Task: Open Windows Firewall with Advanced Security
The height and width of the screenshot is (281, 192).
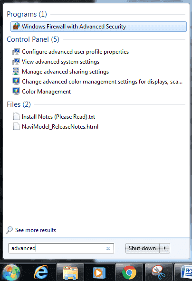Action: [98, 27]
